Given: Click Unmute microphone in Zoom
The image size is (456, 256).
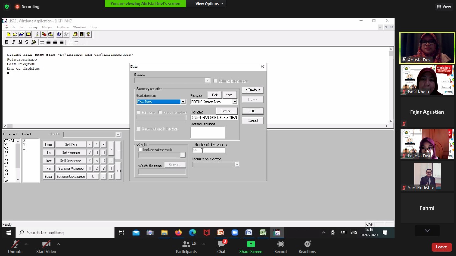Looking at the screenshot, I should click(x=15, y=247).
